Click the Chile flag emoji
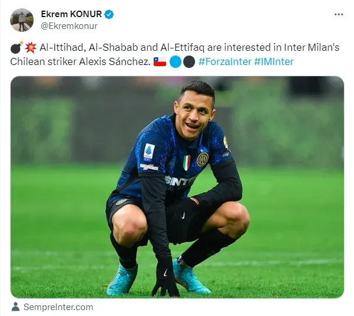The height and width of the screenshot is (316, 354). point(160,61)
